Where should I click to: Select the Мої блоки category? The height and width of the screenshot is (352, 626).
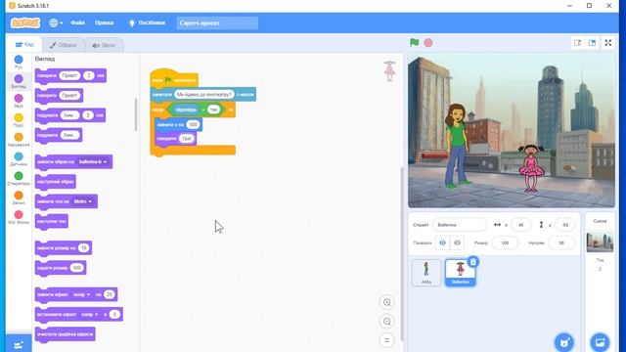click(x=19, y=217)
